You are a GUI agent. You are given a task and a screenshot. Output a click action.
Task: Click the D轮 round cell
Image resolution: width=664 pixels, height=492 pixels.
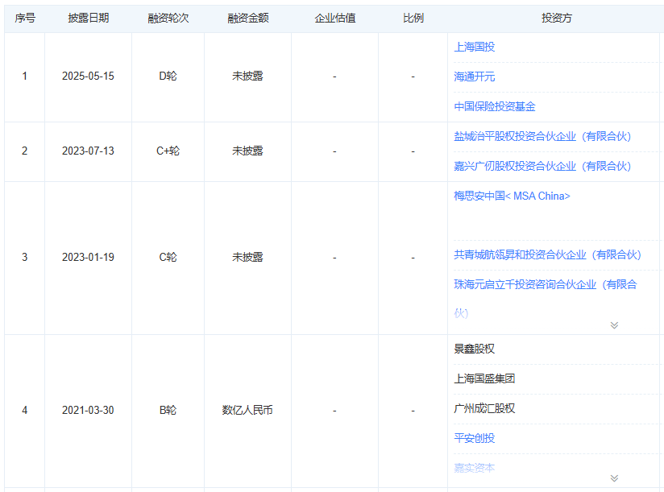click(168, 76)
